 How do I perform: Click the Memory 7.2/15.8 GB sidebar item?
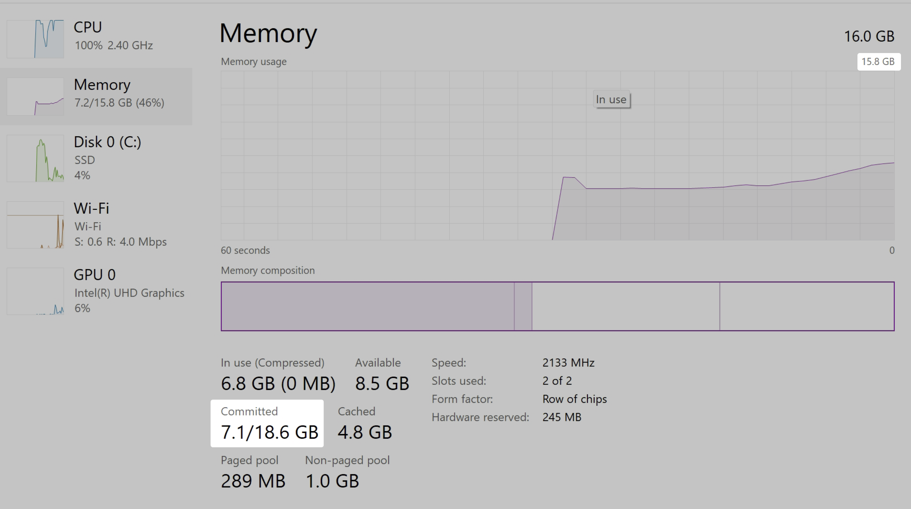click(119, 93)
